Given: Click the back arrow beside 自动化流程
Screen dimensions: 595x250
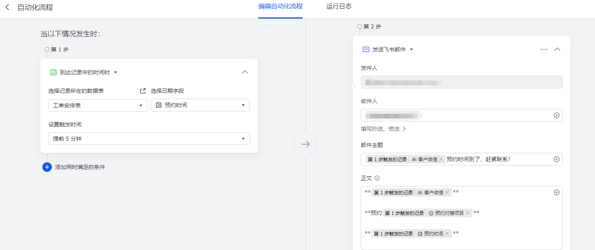Looking at the screenshot, I should point(7,8).
